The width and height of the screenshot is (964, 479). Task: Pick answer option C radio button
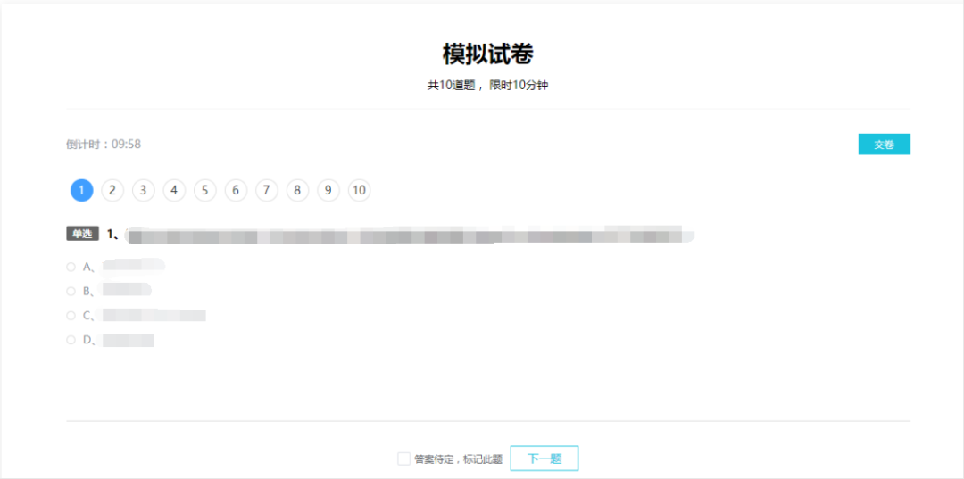click(71, 315)
